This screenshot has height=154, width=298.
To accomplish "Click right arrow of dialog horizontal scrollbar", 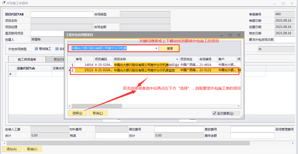I will coord(239,106).
